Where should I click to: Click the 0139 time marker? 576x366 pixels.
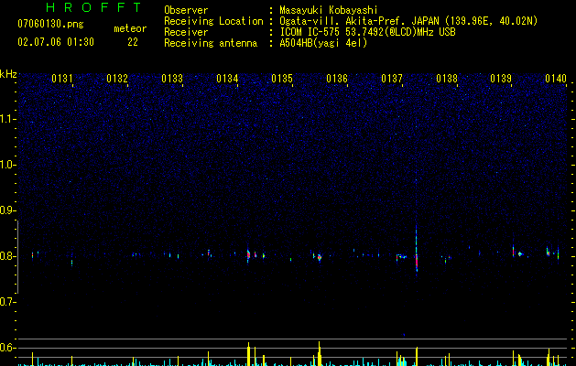(x=501, y=79)
